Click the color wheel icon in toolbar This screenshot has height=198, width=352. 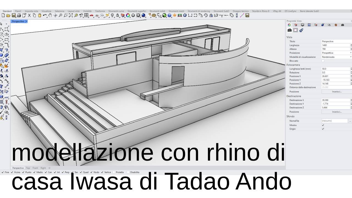pos(128,15)
